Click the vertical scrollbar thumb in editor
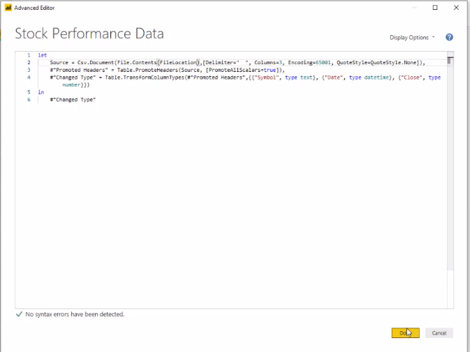Viewport: 470px width, 352px height. click(x=450, y=60)
